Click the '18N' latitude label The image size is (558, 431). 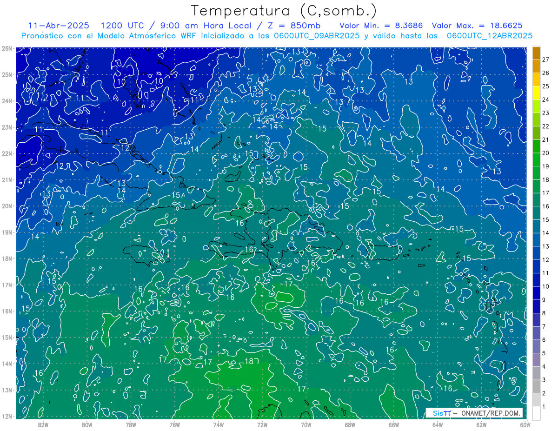[x=7, y=259]
